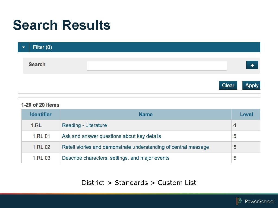Click the Standards breadcrumb text

point(131,183)
